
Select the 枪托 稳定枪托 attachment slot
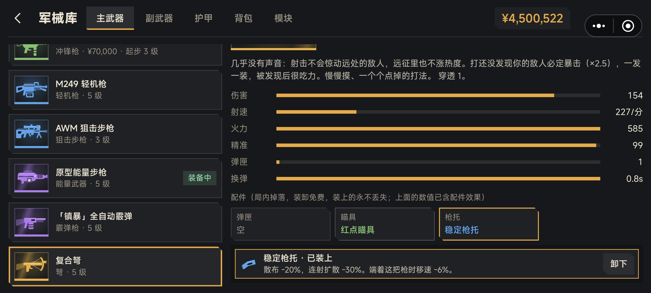tap(489, 224)
